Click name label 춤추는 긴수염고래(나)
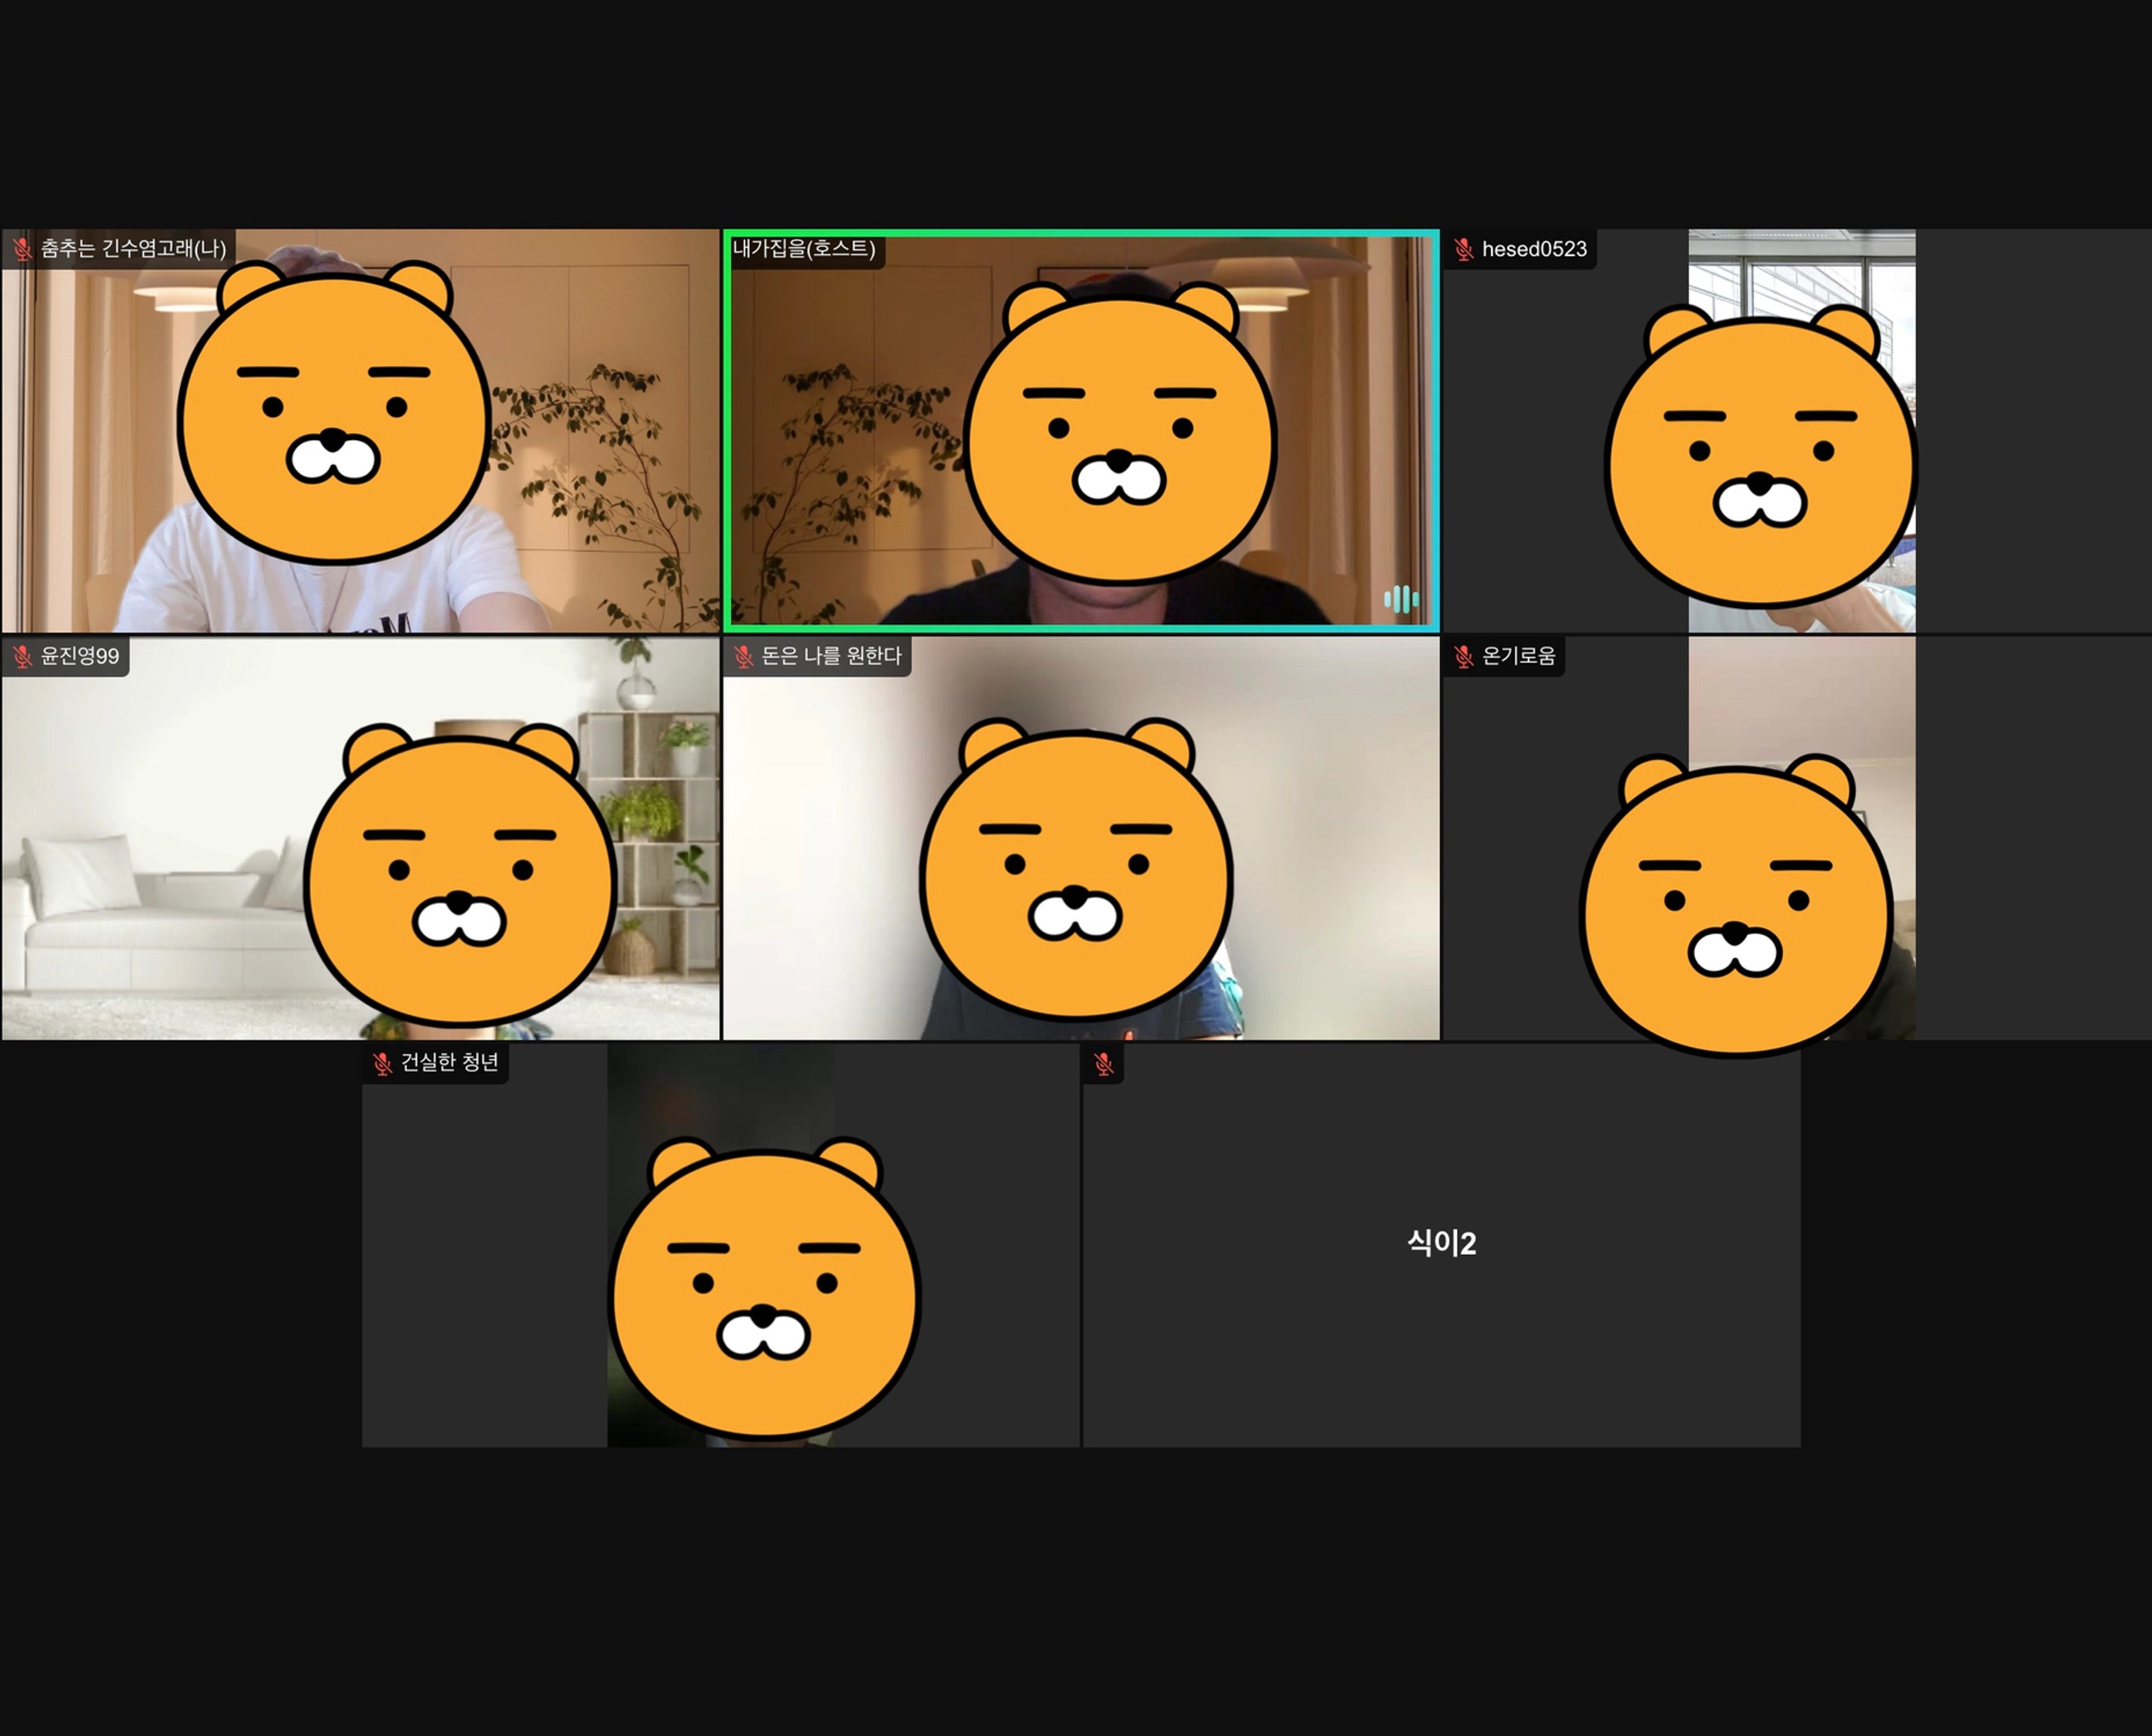Image resolution: width=2152 pixels, height=1736 pixels. coord(134,248)
